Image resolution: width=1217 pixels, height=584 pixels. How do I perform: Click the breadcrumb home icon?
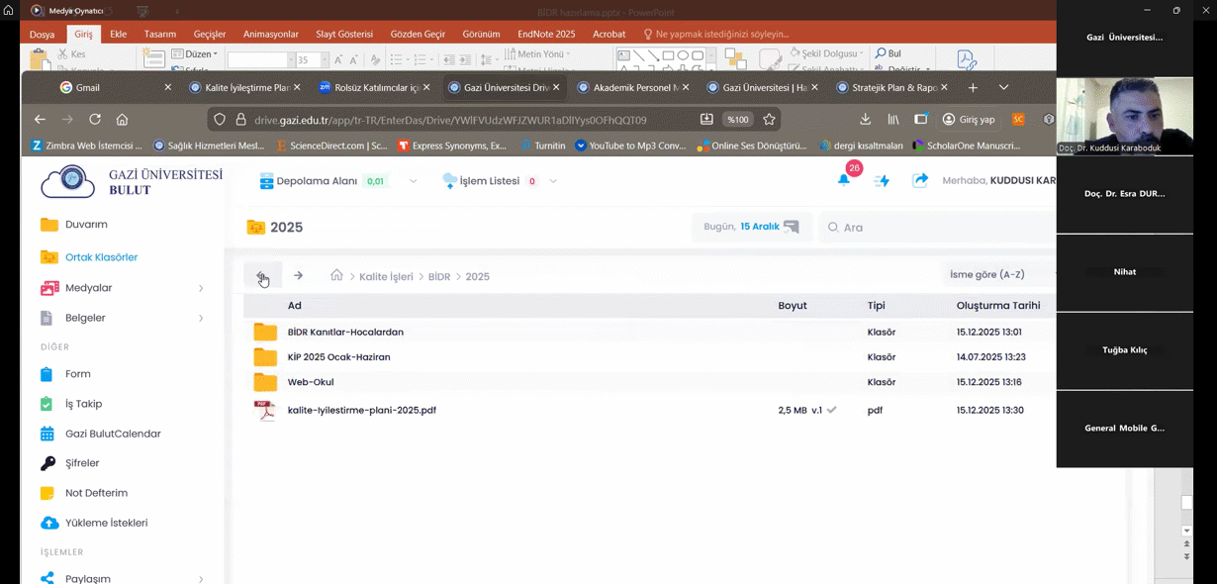point(336,276)
